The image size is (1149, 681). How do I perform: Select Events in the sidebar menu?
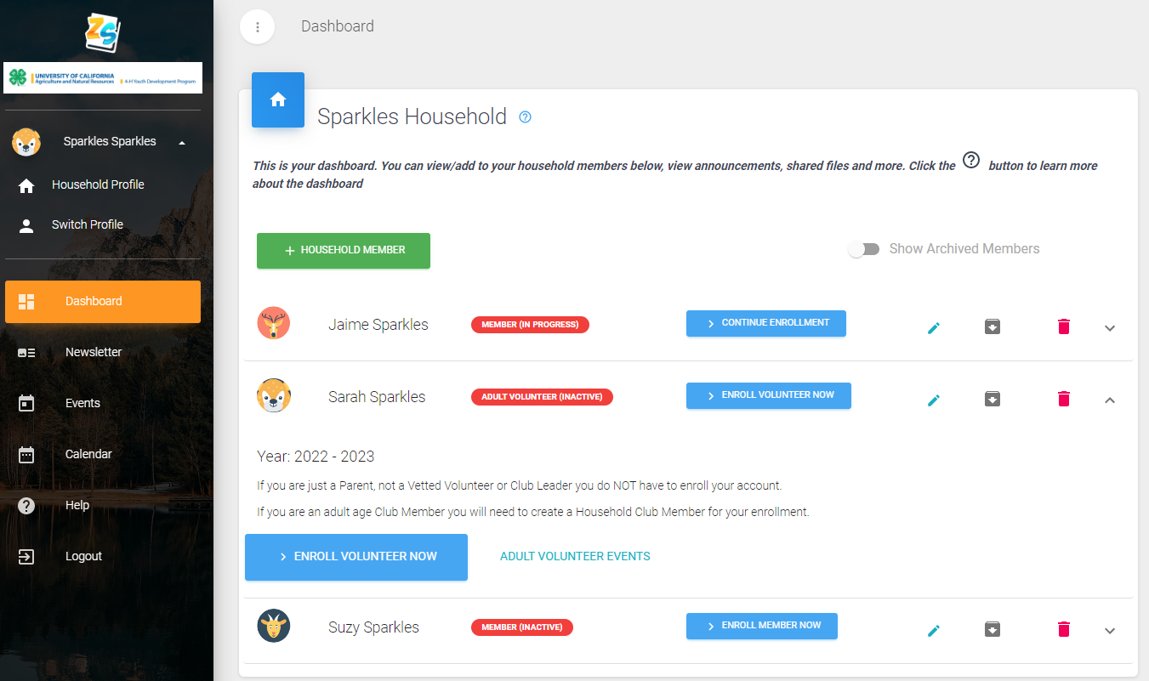(x=82, y=403)
